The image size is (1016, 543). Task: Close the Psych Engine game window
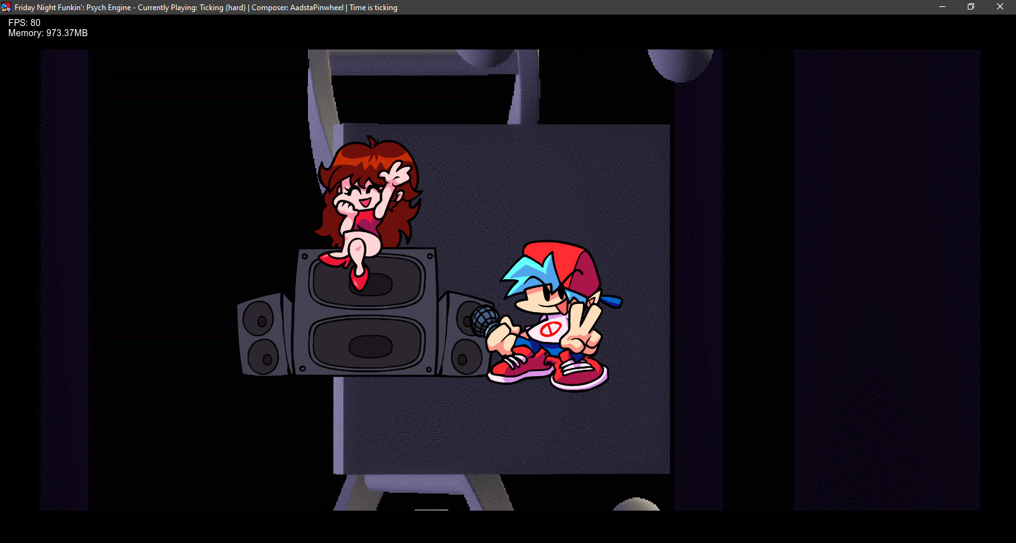1000,7
